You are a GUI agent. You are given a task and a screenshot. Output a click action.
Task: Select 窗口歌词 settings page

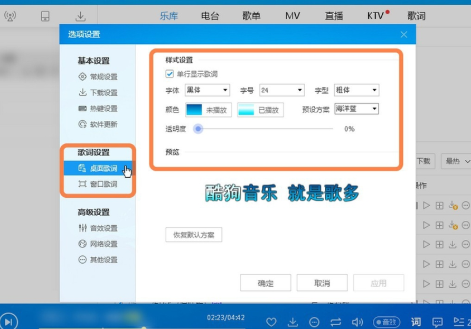(x=98, y=184)
